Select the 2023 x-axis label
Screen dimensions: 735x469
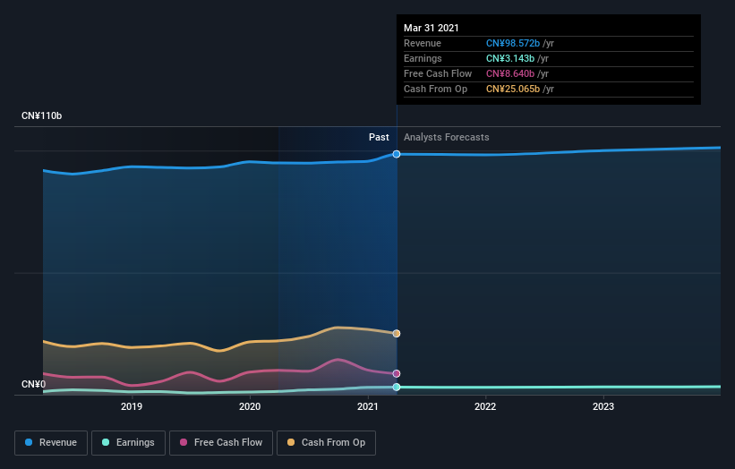(x=603, y=406)
